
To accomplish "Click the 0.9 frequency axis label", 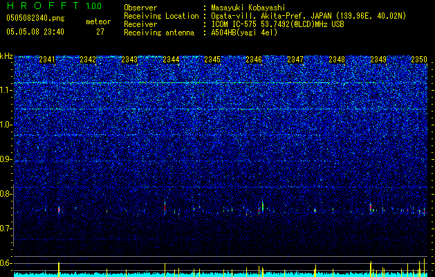I will click(x=6, y=159).
